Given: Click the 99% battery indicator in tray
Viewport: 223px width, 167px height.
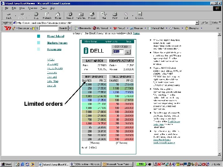Looking at the screenshot, I should (141, 164).
